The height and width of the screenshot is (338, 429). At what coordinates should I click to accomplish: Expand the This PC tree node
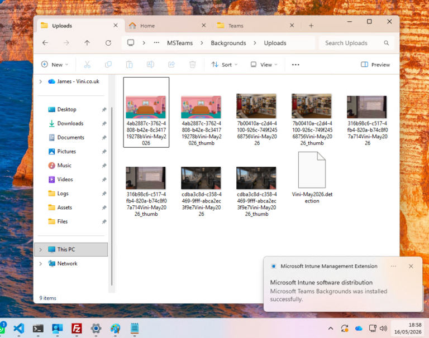tap(41, 249)
